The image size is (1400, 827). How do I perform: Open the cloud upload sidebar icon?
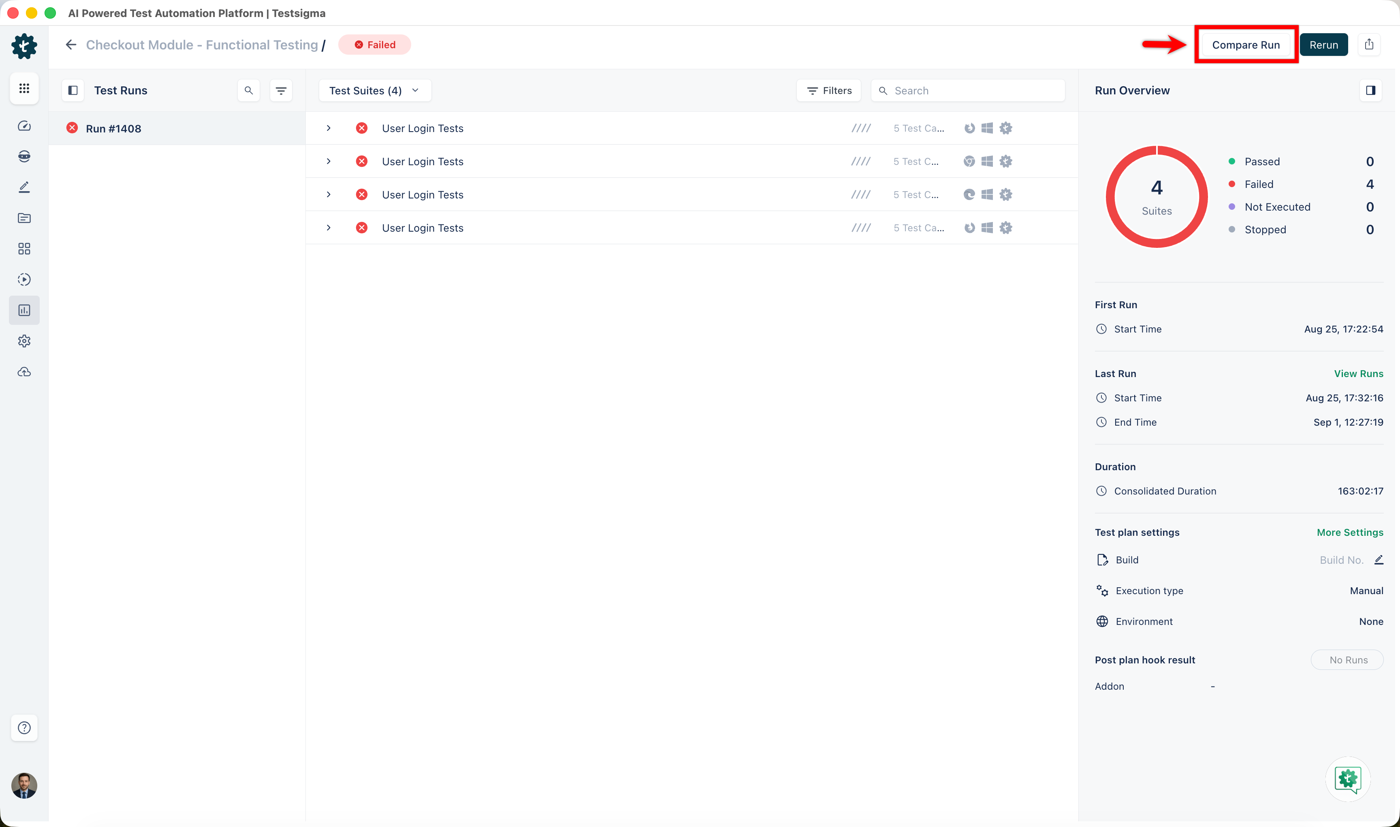tap(24, 372)
